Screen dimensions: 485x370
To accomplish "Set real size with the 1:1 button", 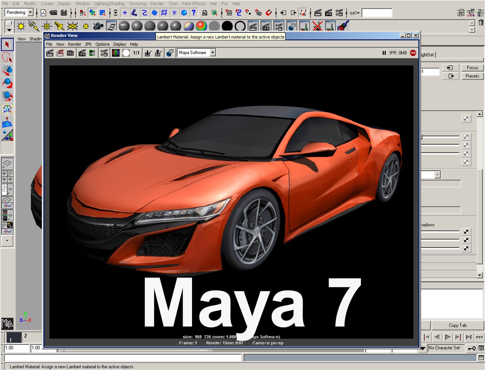I will click(136, 53).
